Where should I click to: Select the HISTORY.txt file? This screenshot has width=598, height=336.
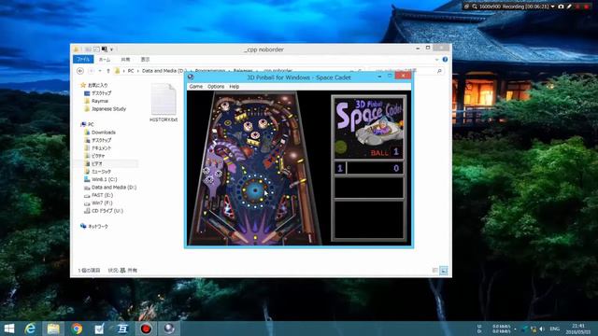164,103
